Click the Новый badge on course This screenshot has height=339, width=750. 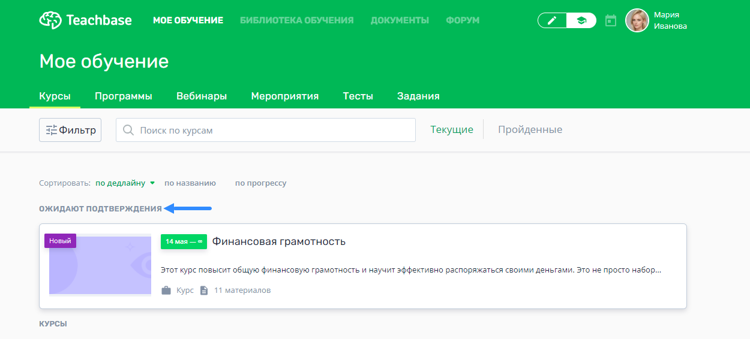point(60,241)
